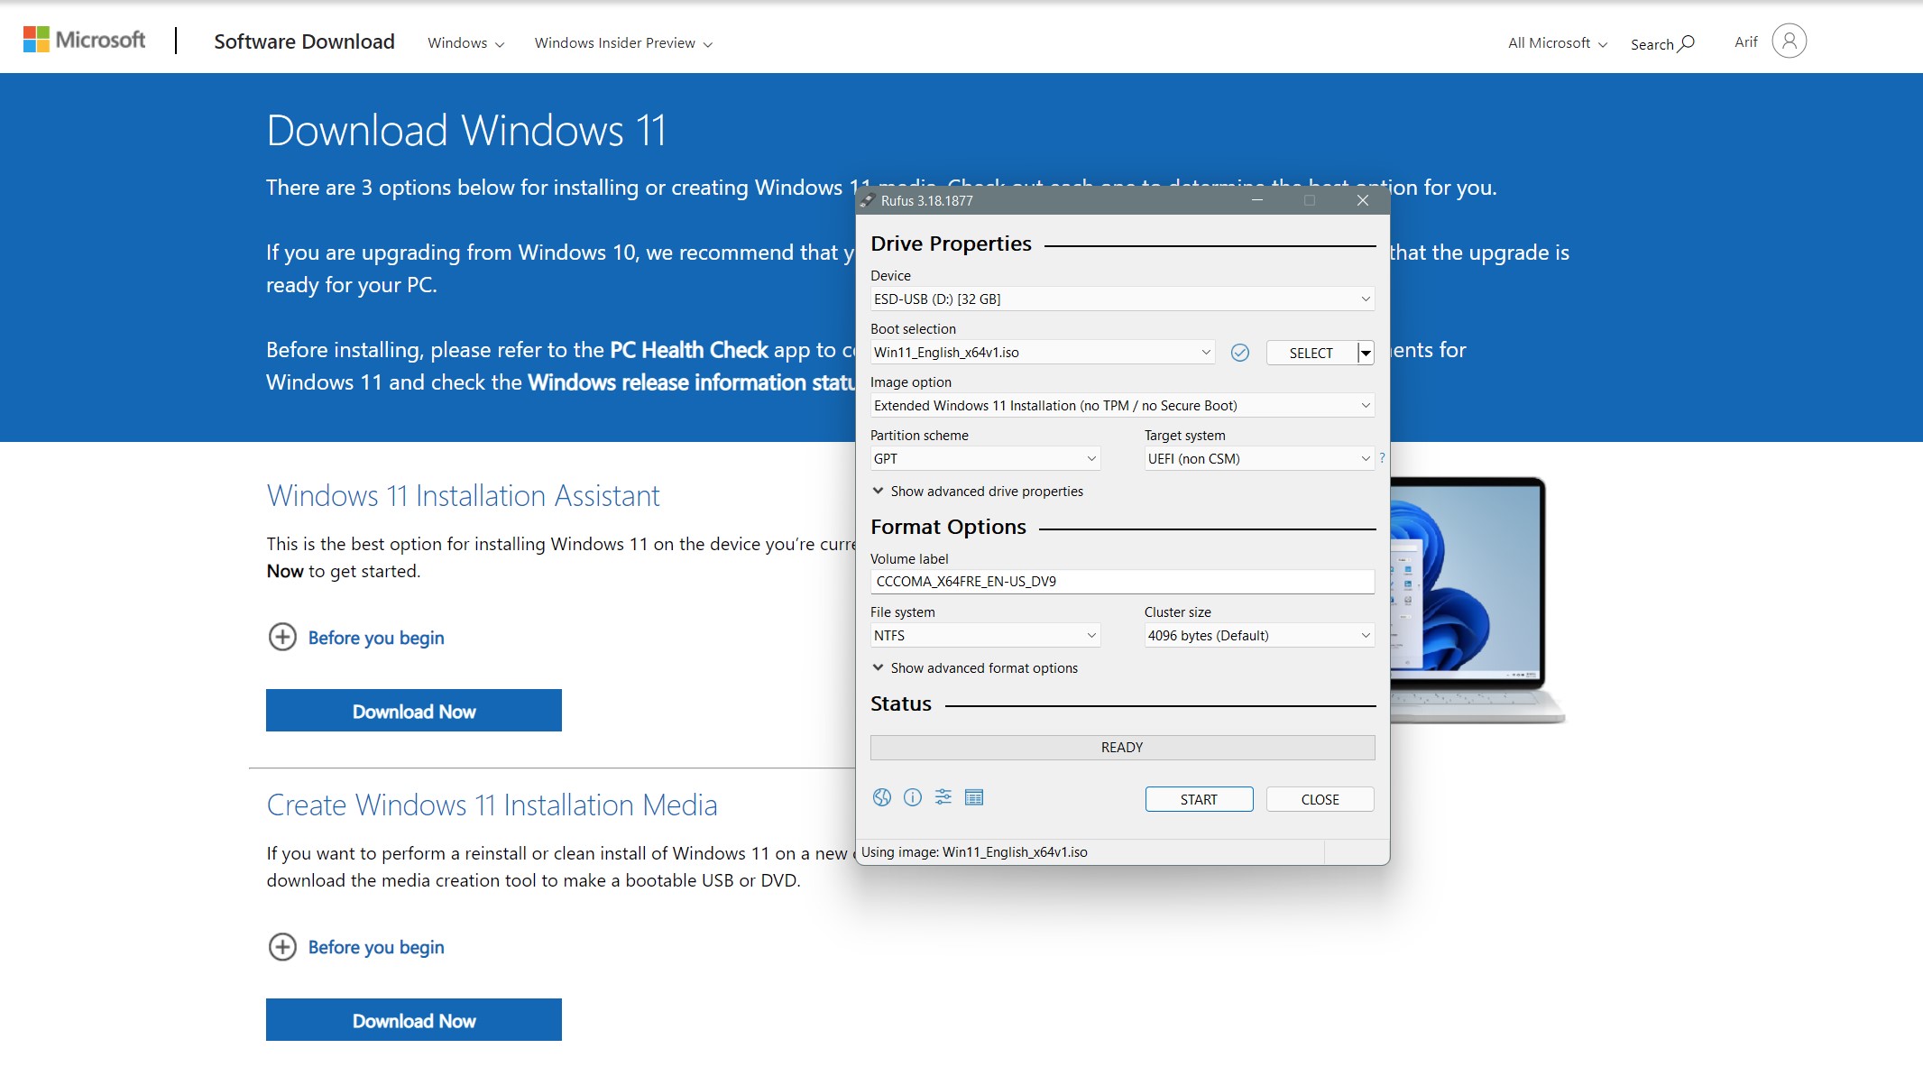
Task: Click the Download Now button for Installation Assistant
Action: pyautogui.click(x=413, y=711)
